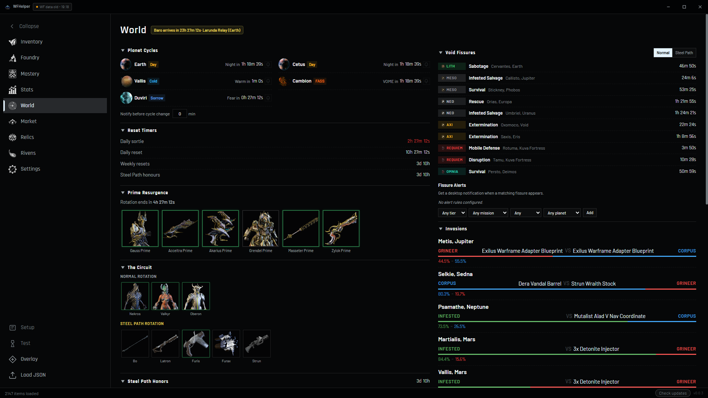Collapse the Steel Path Honors section
Screen dimensions: 708x398
coord(123,381)
